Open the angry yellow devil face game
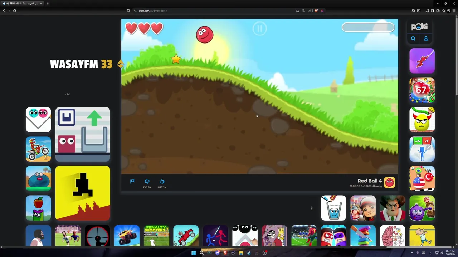The height and width of the screenshot is (257, 458). click(422, 120)
